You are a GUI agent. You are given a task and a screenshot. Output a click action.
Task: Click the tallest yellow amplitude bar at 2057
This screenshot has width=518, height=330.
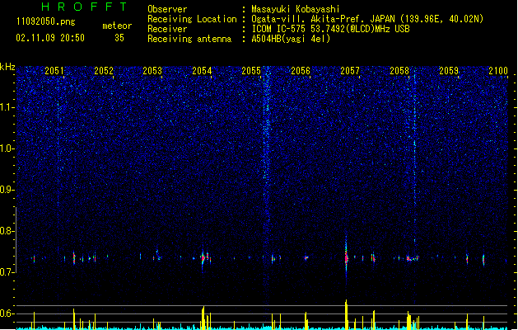346,315
